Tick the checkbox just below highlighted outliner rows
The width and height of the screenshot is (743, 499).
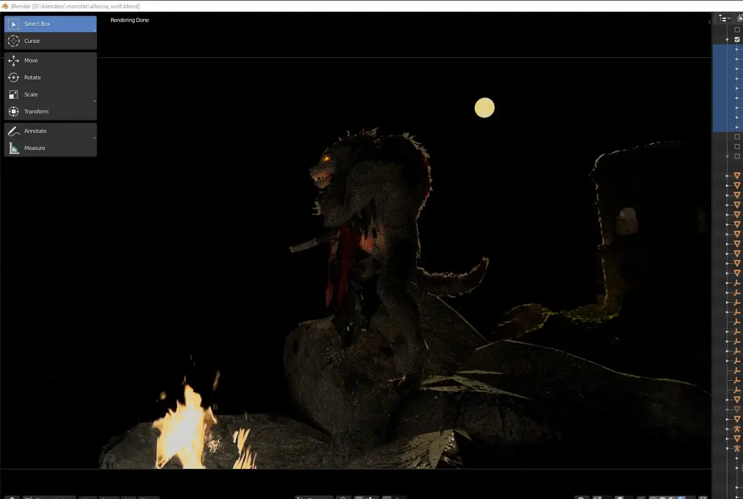click(x=737, y=137)
